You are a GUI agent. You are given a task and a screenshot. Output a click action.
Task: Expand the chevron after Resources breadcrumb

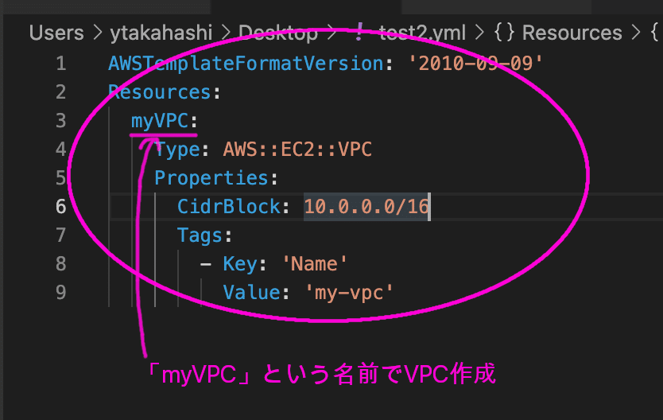coord(636,33)
